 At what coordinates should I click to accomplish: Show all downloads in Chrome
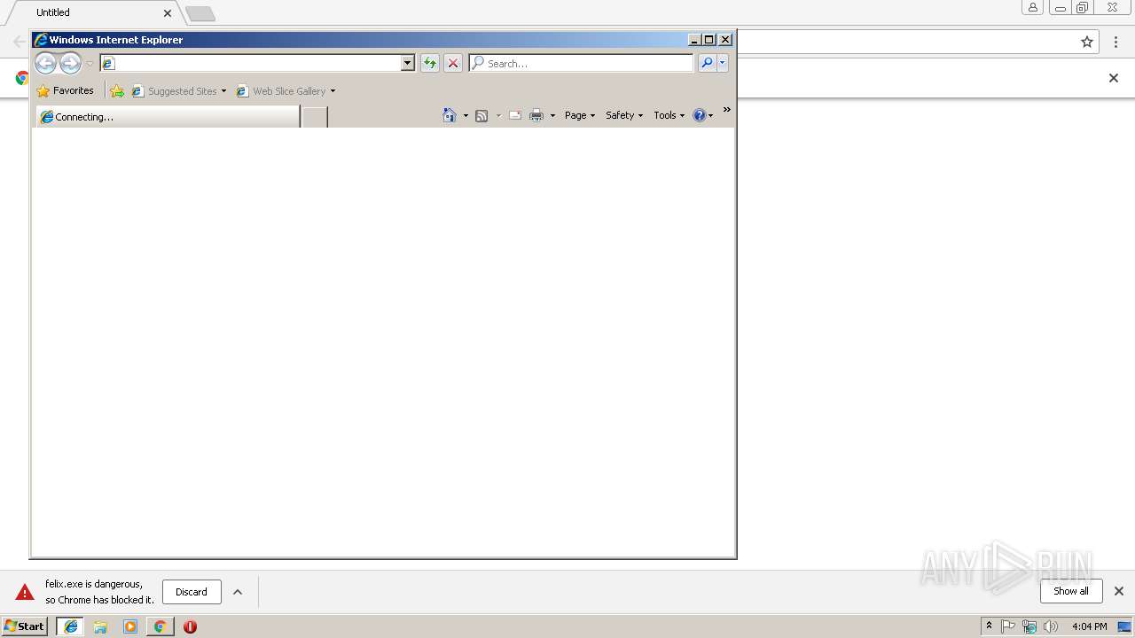click(1071, 591)
